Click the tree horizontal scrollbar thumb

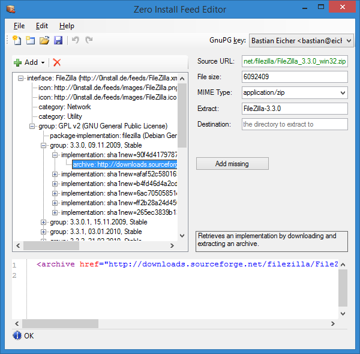(x=51, y=246)
